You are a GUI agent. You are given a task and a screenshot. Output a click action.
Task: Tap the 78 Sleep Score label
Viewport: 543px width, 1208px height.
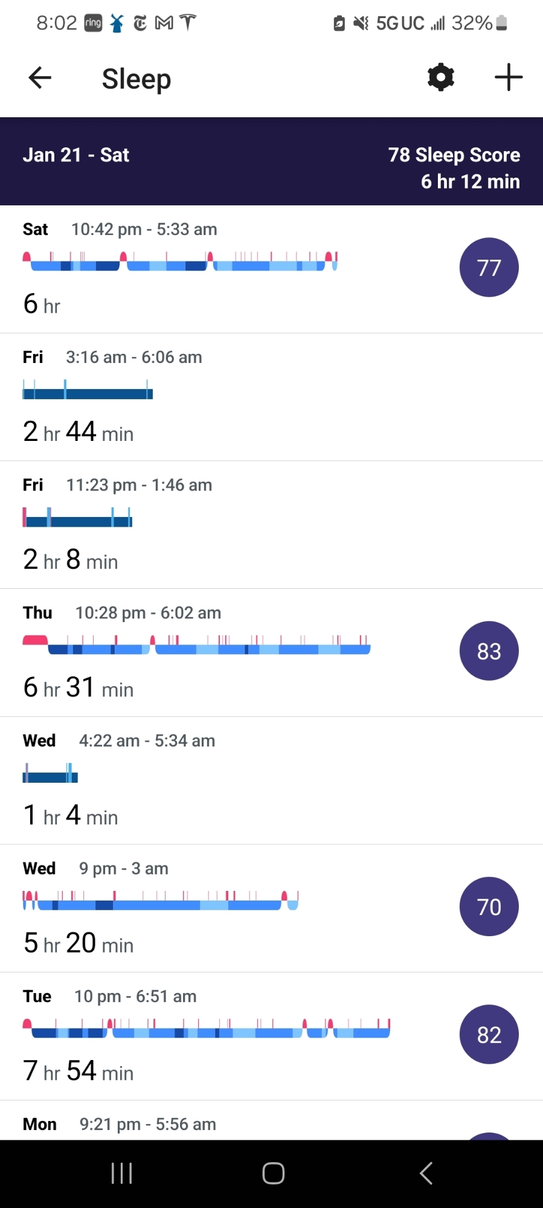point(454,155)
